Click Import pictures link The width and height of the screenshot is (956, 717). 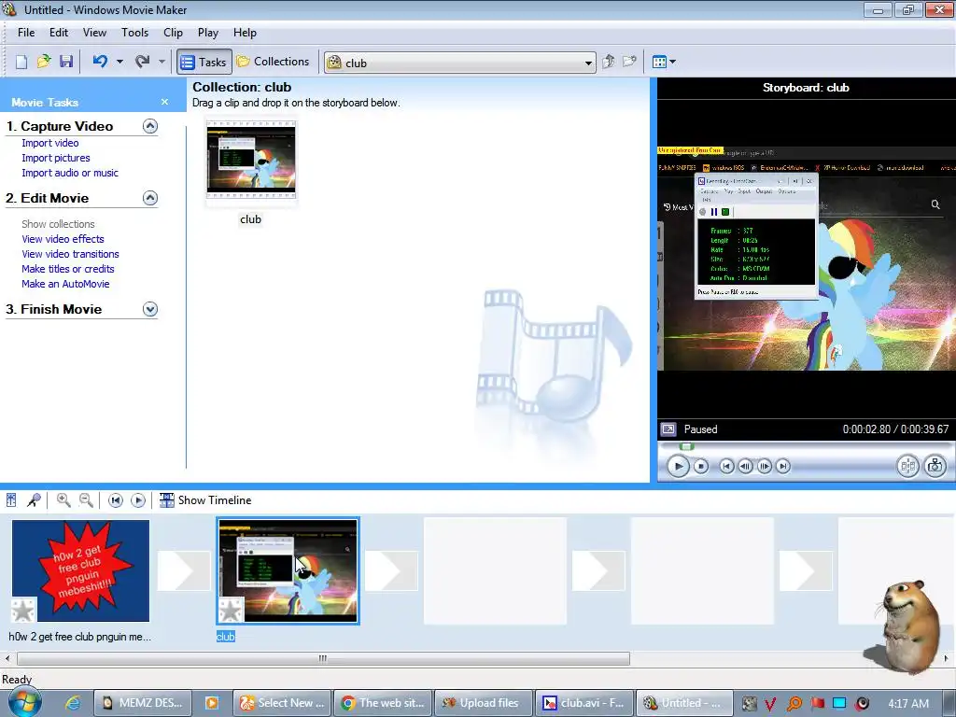[x=55, y=158]
